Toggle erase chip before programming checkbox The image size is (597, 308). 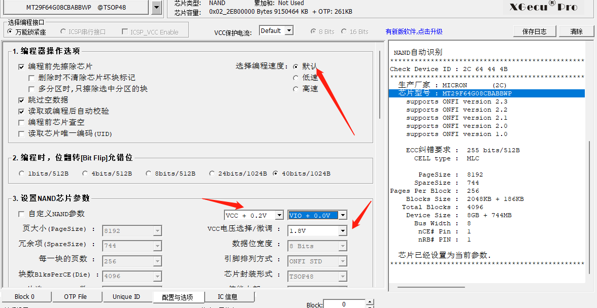21,66
